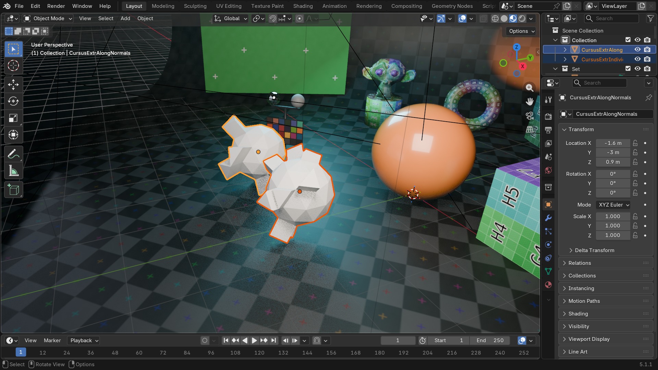Toggle snapping magnet in the header
The height and width of the screenshot is (370, 658).
point(272,18)
